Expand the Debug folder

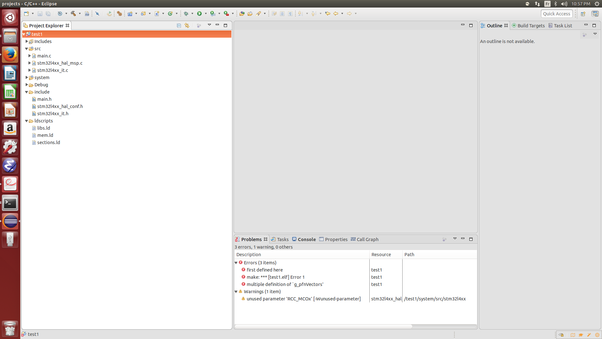(27, 85)
